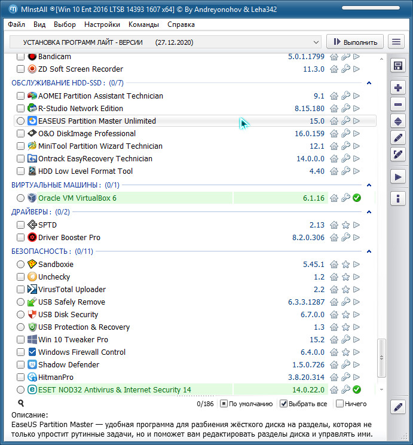Click home icon for Driver Booster Pro
The width and height of the screenshot is (413, 445).
334,238
